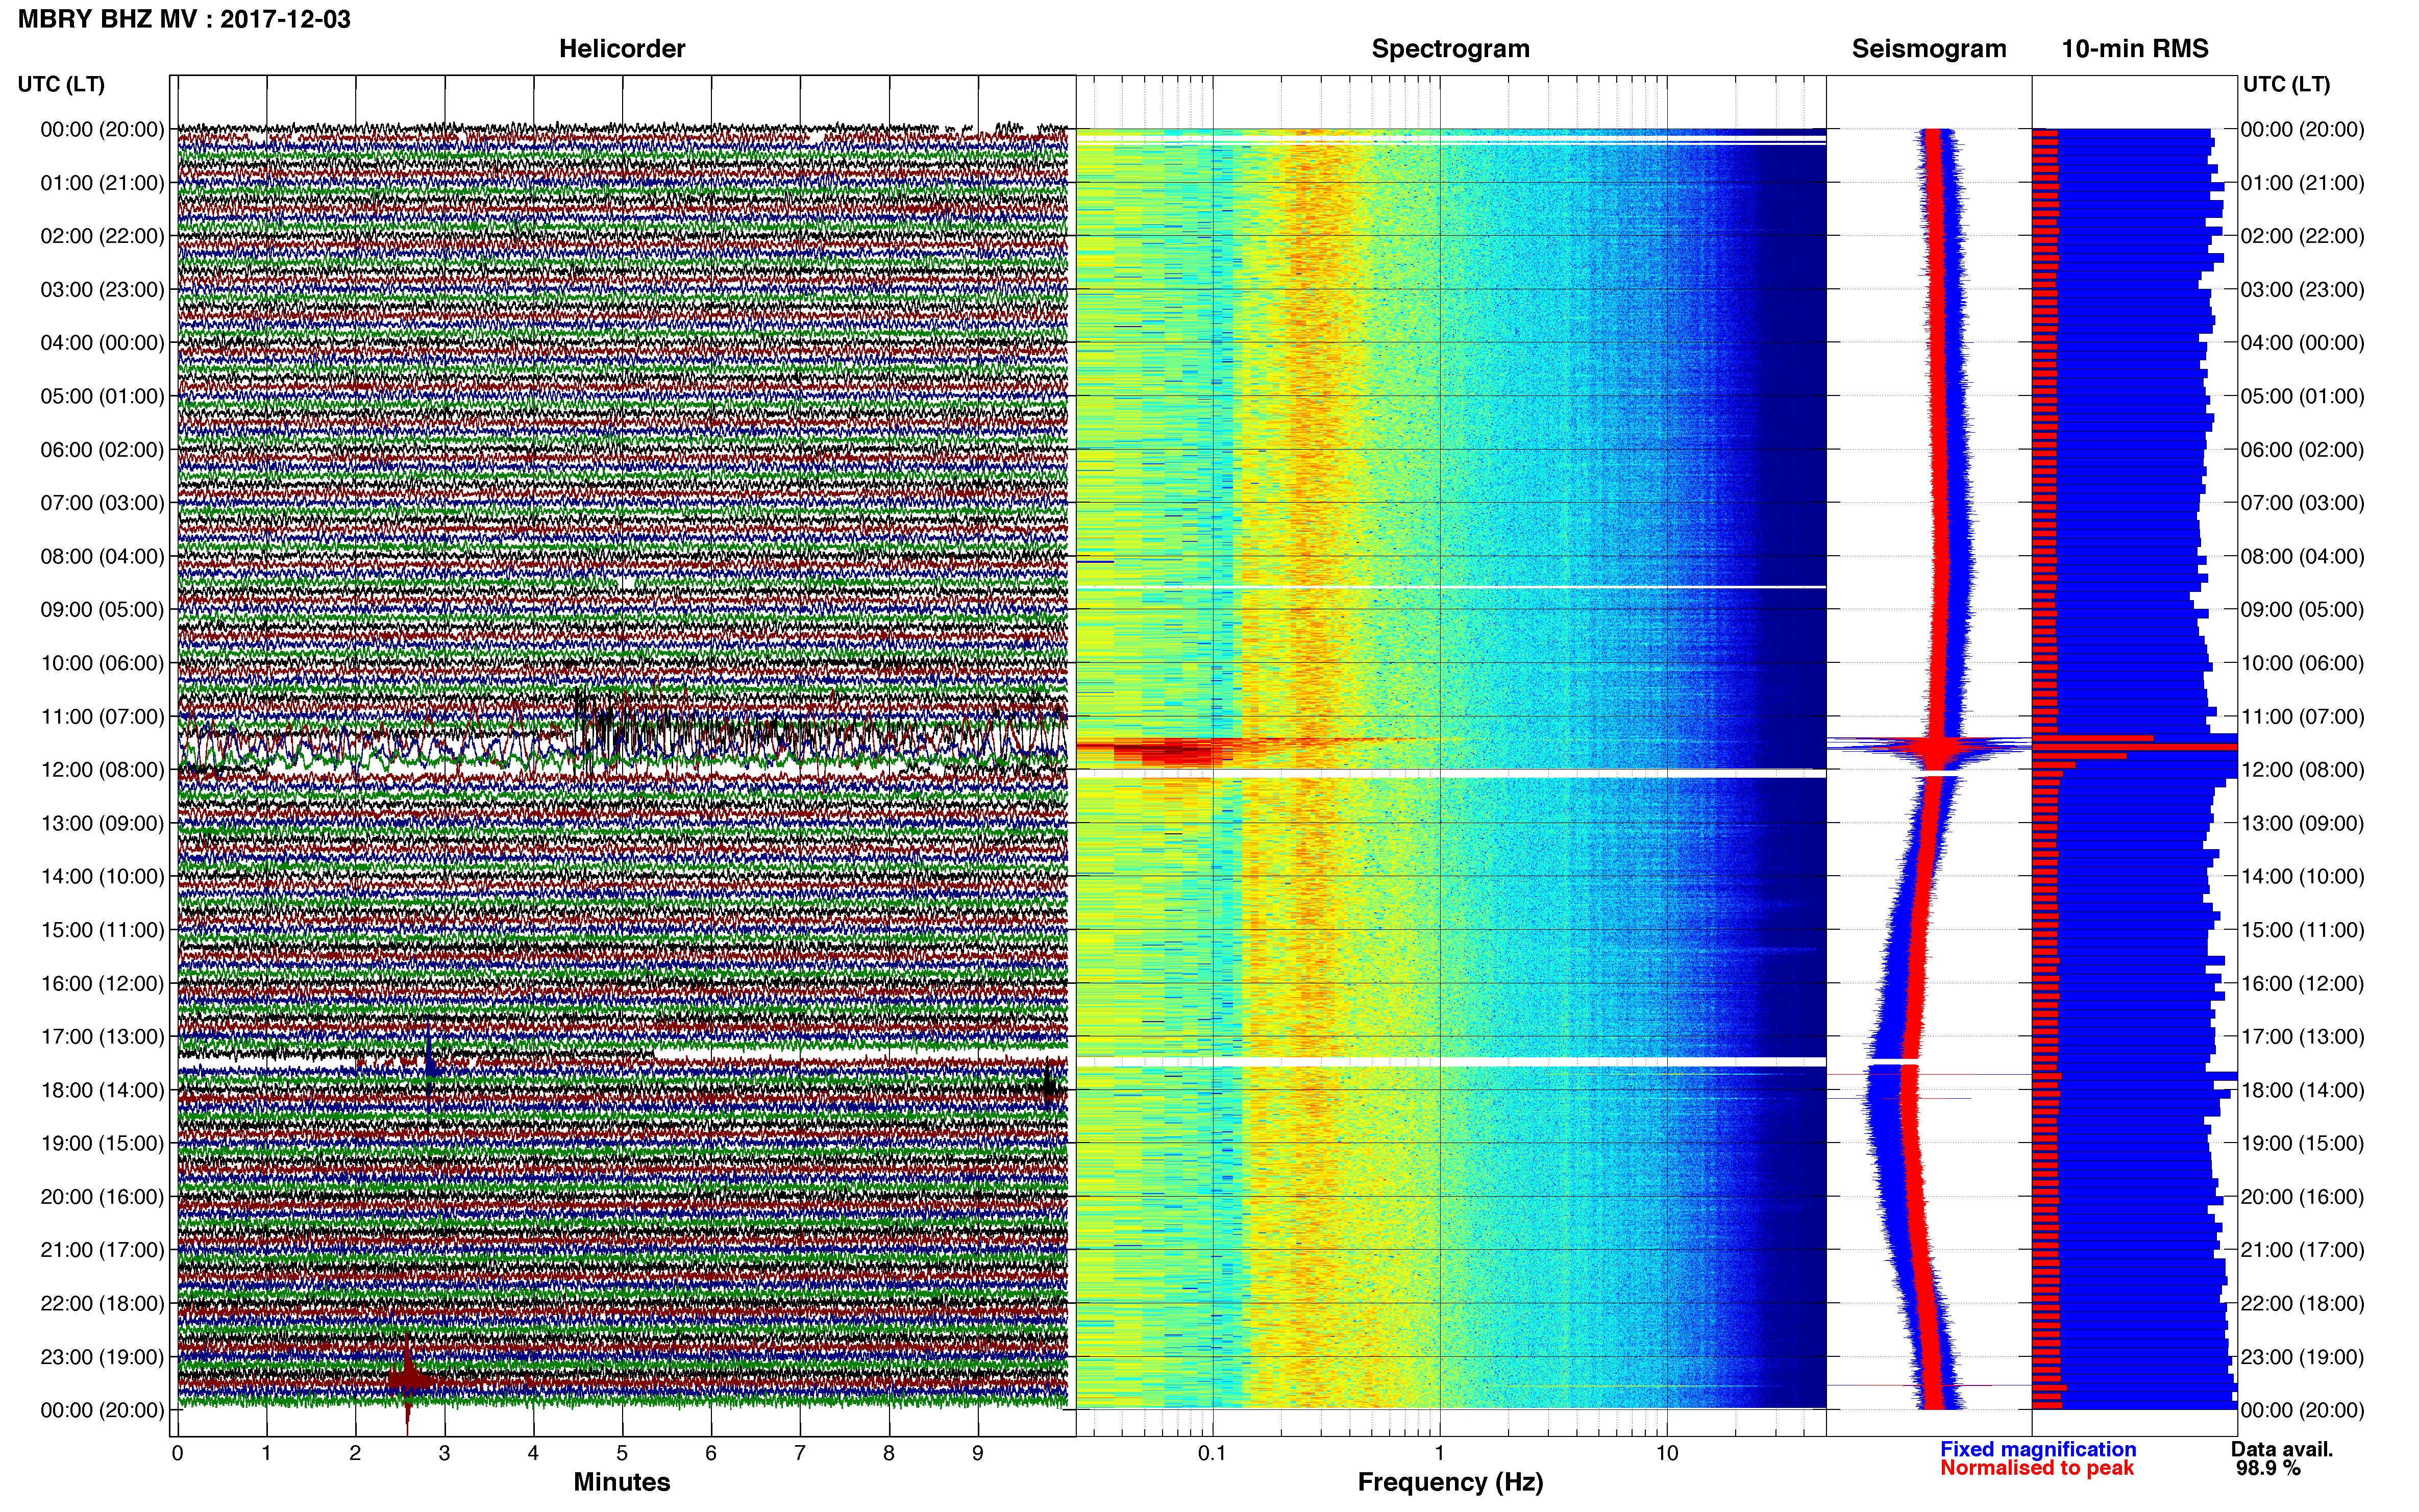Click the 'Data avail.' label

coord(2282,1449)
